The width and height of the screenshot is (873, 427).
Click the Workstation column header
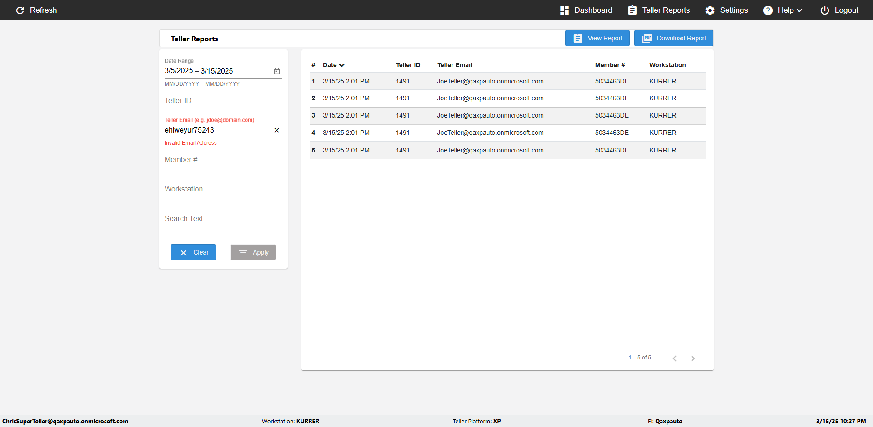[x=667, y=65]
